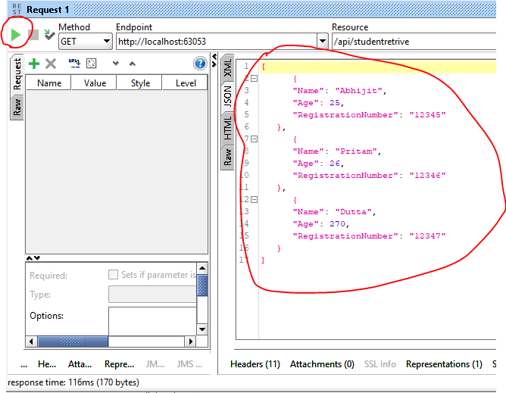Click the Request 1 window title
This screenshot has width=506, height=393.
[x=48, y=10]
